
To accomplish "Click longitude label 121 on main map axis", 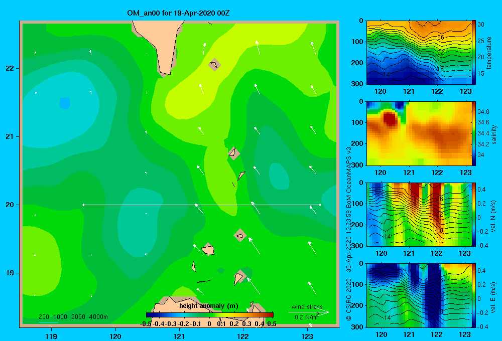I will (x=179, y=336).
